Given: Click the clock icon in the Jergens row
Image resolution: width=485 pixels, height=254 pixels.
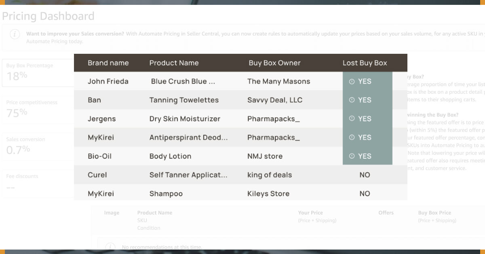Looking at the screenshot, I should pyautogui.click(x=352, y=119).
